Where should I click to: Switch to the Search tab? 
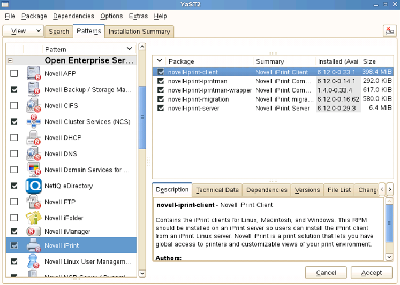[x=59, y=32]
